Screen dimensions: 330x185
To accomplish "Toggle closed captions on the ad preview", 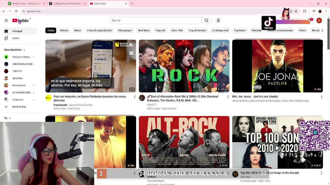I will 131,53.
